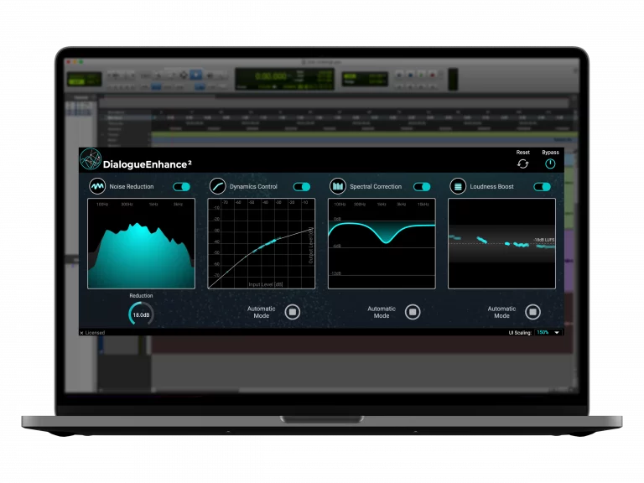Enable Automatic Mode under Loudness Boost

[x=532, y=312]
